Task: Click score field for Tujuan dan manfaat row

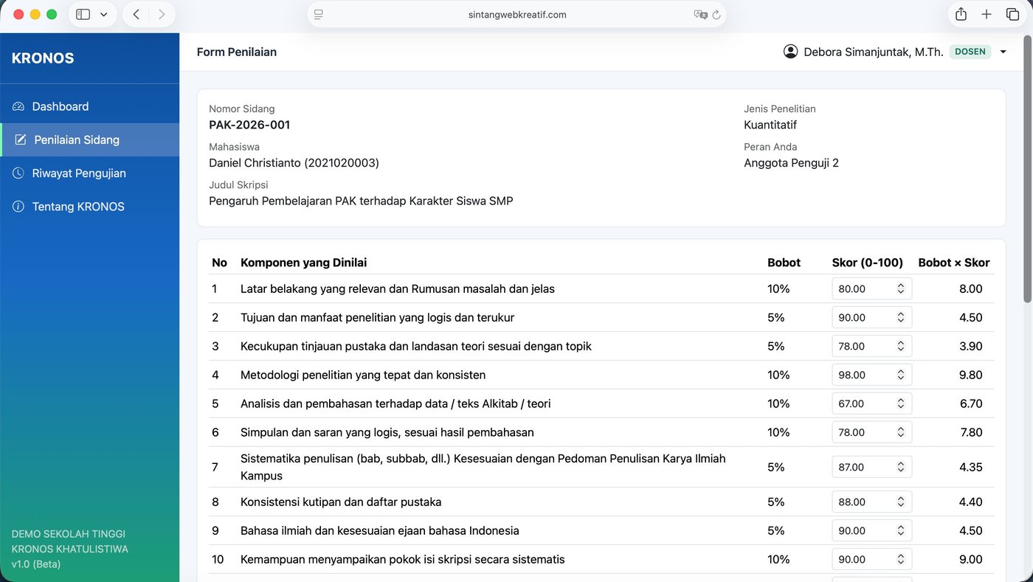Action: (x=871, y=317)
